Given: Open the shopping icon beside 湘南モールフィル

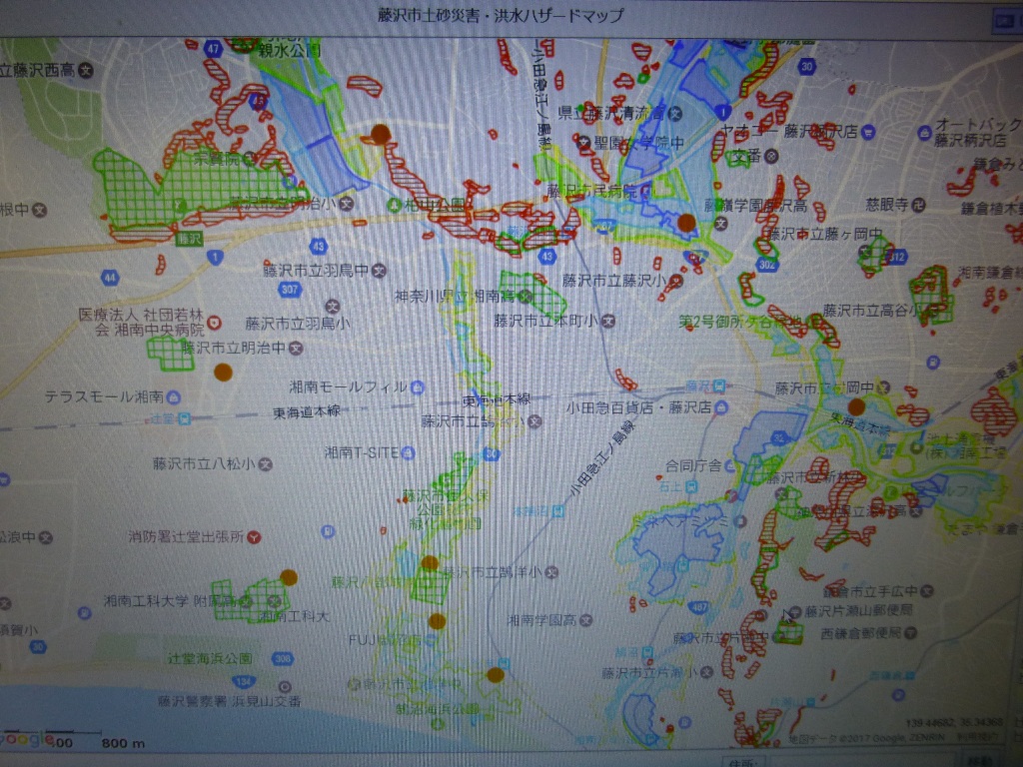Looking at the screenshot, I should click(418, 386).
